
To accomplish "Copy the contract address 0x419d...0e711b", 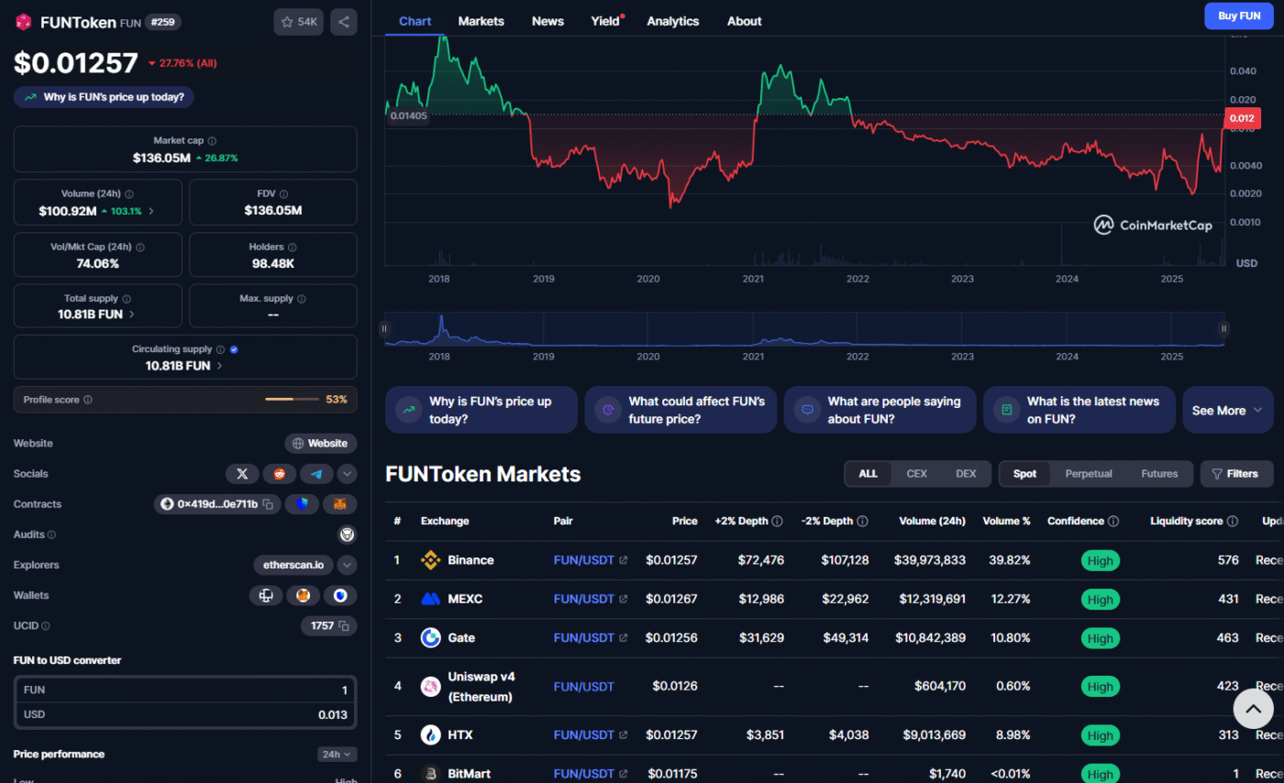I will point(268,504).
